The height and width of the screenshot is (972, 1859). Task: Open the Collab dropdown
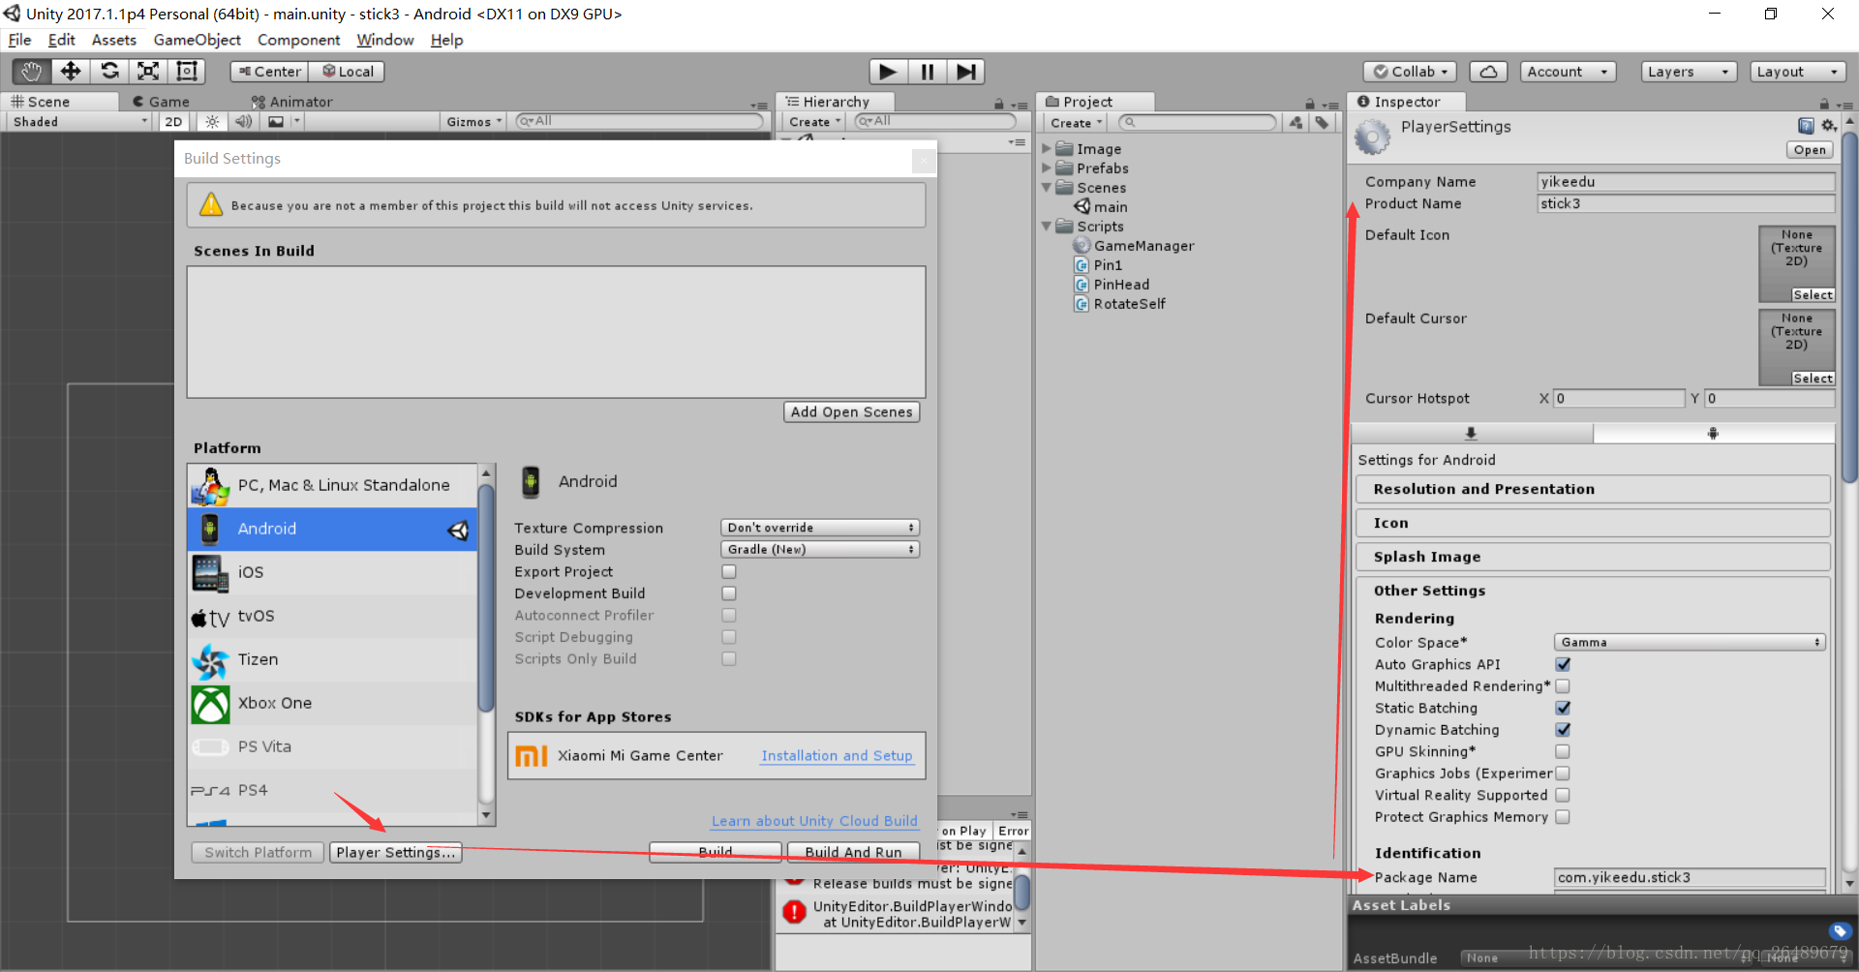point(1411,72)
